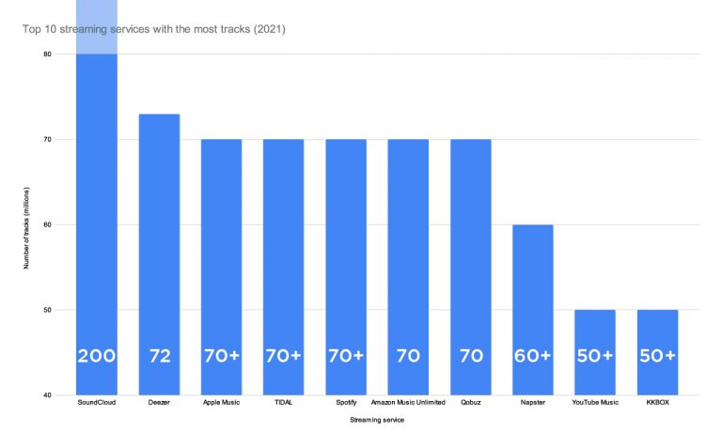Click the "Streaming service" axis title
The height and width of the screenshot is (446, 722).
(x=376, y=419)
